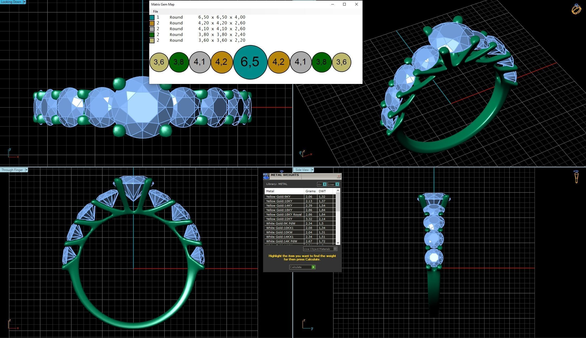Click the 6,50 x 6,50 x 4,00 gem entry
The image size is (586, 338).
click(x=222, y=17)
